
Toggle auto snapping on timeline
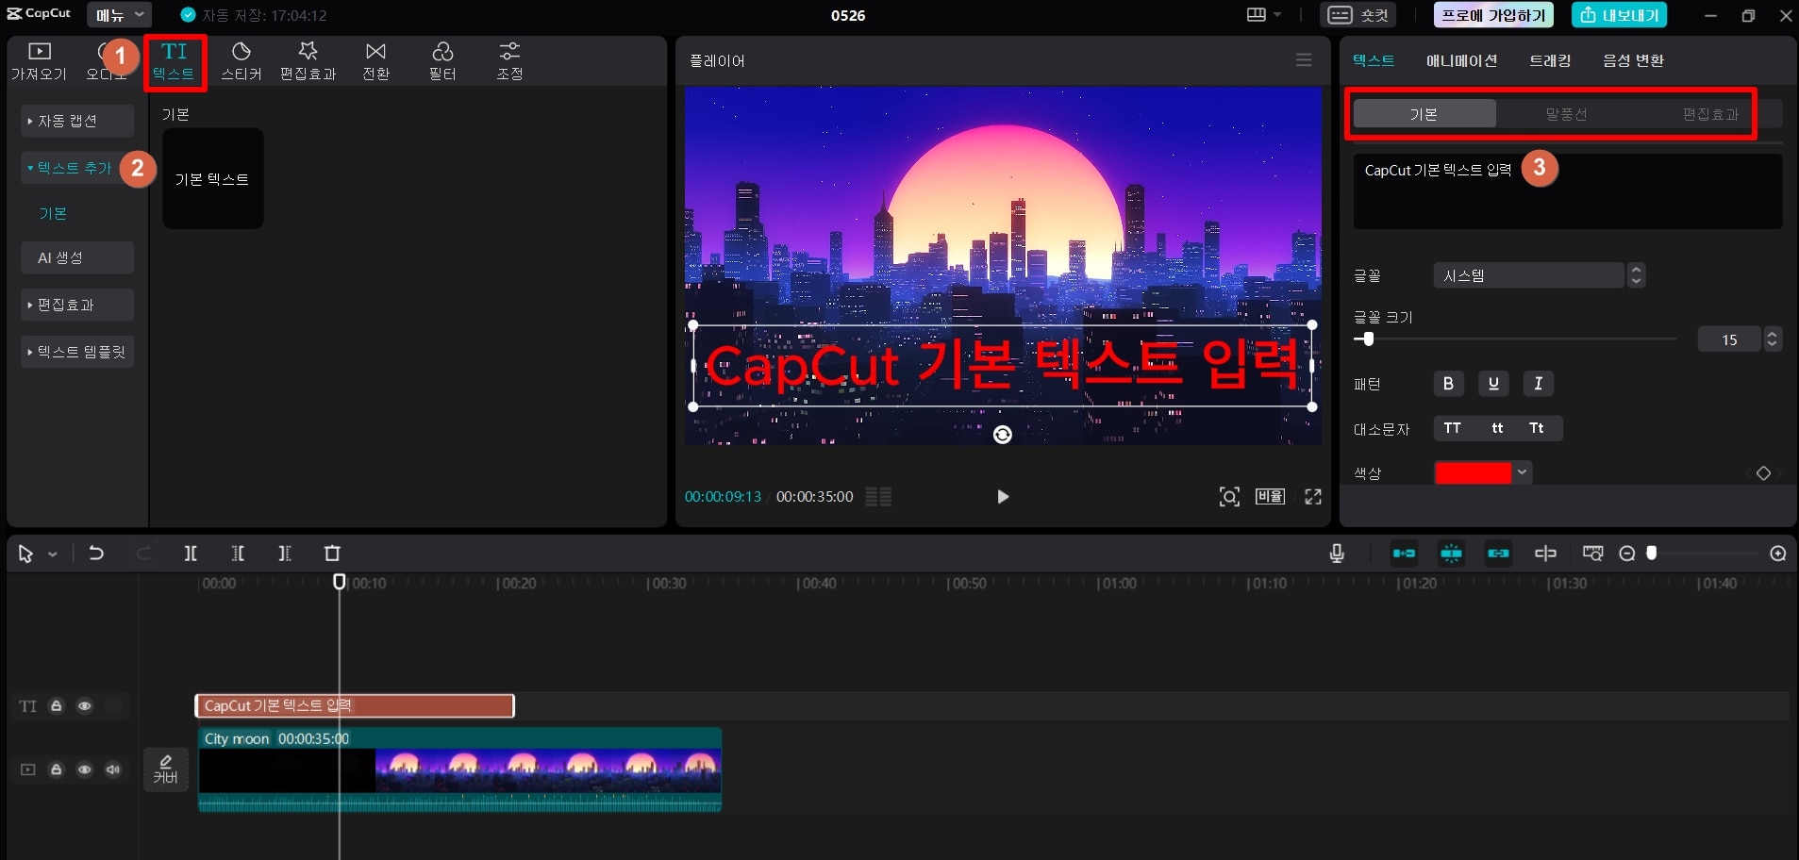pos(1451,554)
